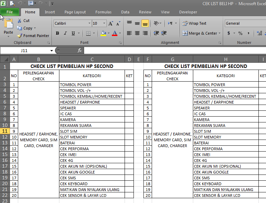Click Merge & Center button

200,33
